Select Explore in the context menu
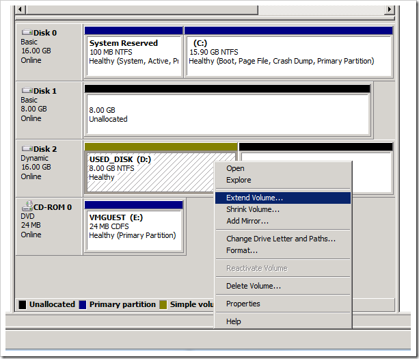419x359 pixels. [x=239, y=181]
